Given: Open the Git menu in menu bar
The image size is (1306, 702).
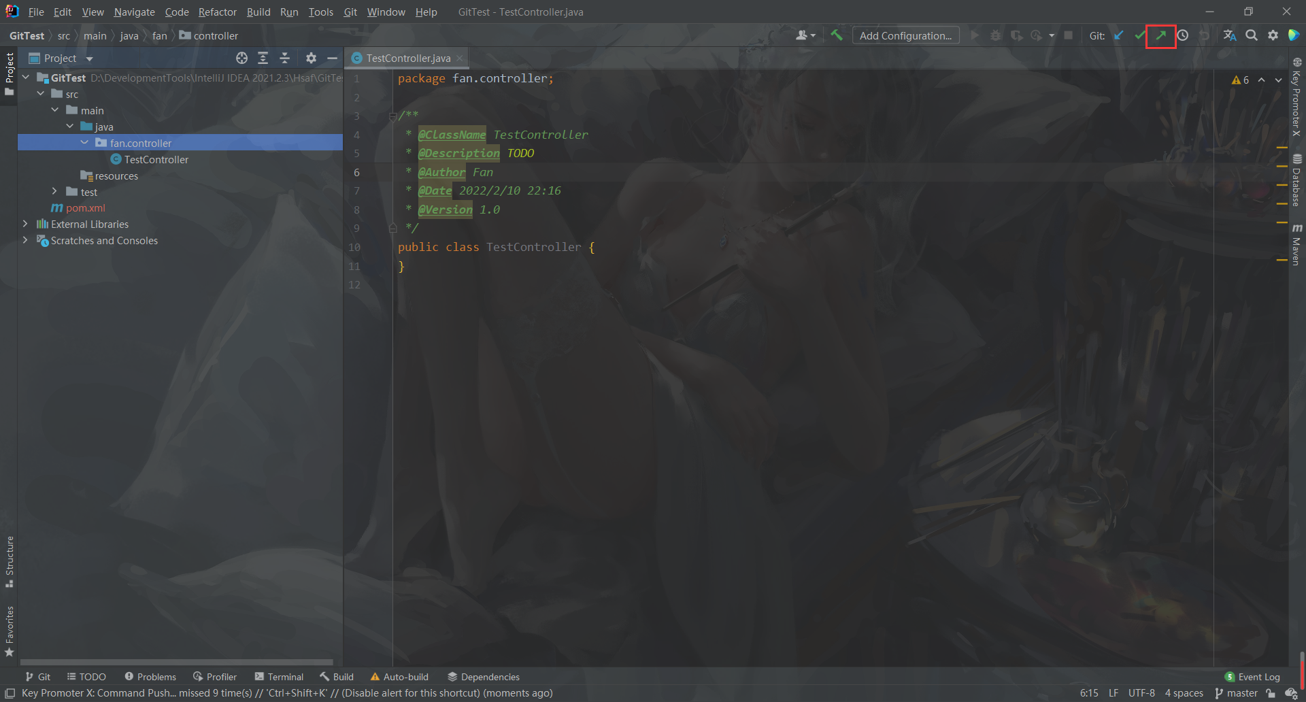Looking at the screenshot, I should tap(350, 12).
